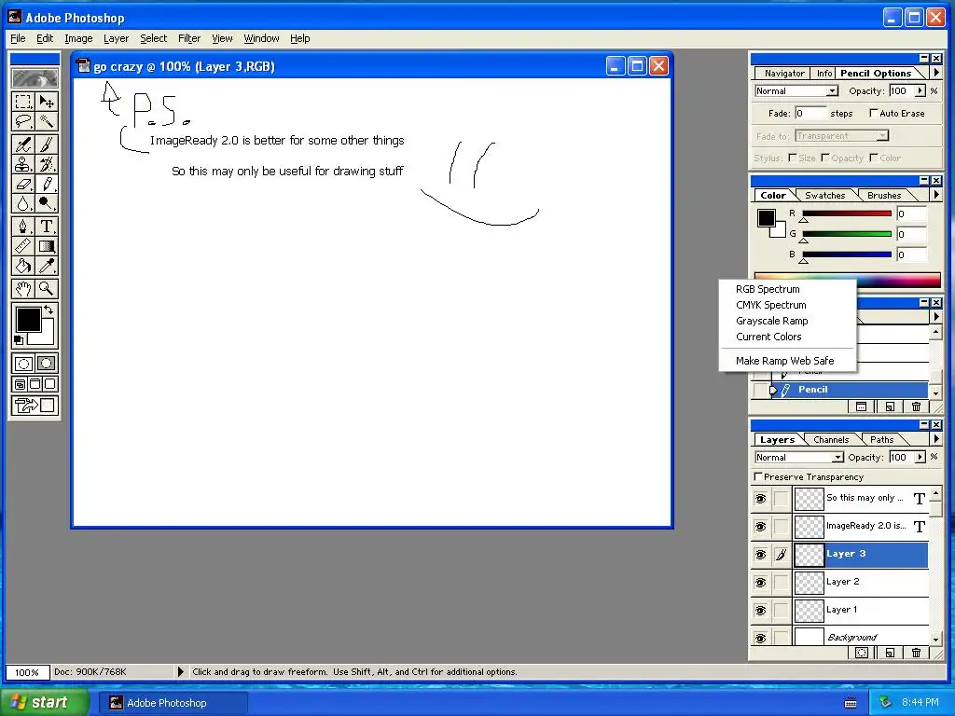Select the Airbrush tool

23,145
